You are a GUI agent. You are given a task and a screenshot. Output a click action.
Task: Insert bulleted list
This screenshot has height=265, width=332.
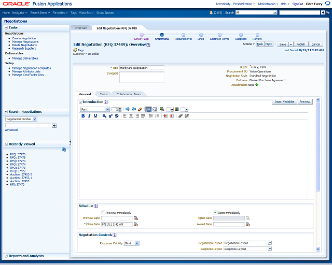(151, 116)
